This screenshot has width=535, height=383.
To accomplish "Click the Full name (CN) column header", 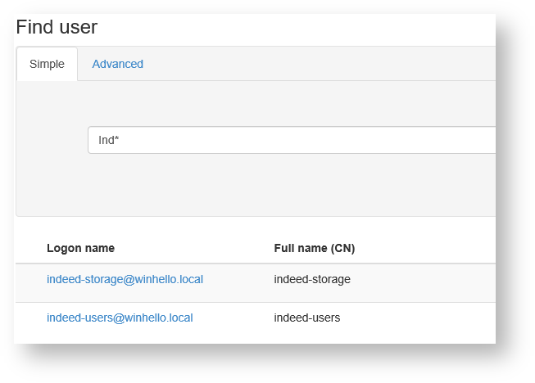I will [314, 248].
